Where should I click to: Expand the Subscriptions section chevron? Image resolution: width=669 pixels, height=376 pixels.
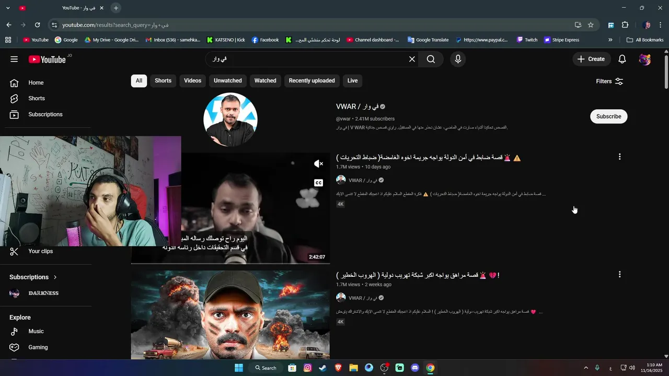pos(55,277)
